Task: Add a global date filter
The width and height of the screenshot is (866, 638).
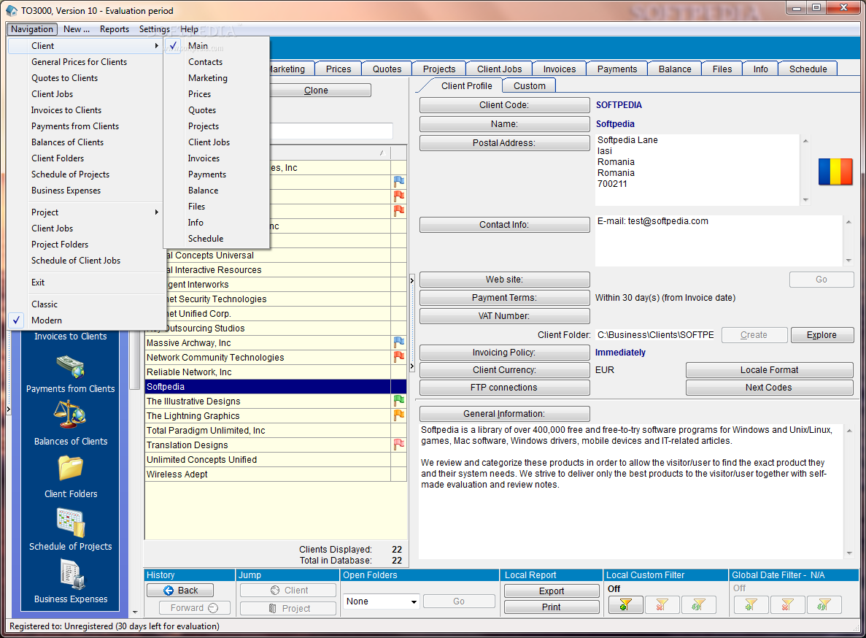Action: (751, 605)
